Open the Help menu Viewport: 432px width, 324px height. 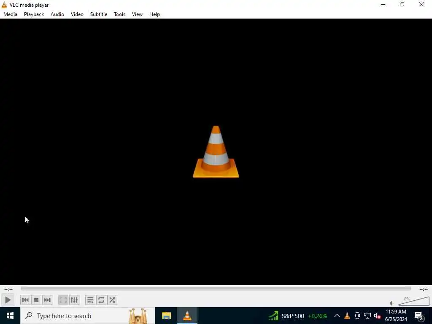(x=154, y=14)
